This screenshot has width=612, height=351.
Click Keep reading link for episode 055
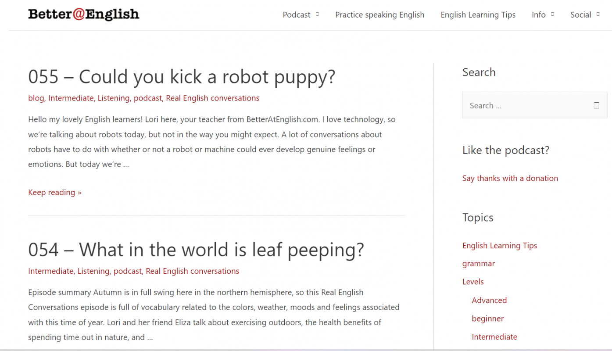[55, 192]
